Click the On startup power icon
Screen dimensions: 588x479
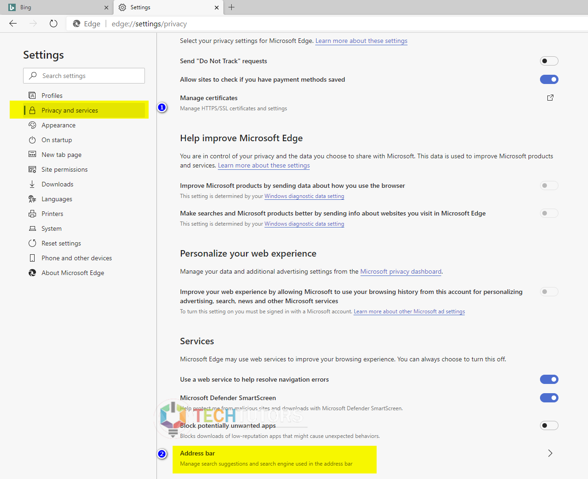tap(32, 140)
